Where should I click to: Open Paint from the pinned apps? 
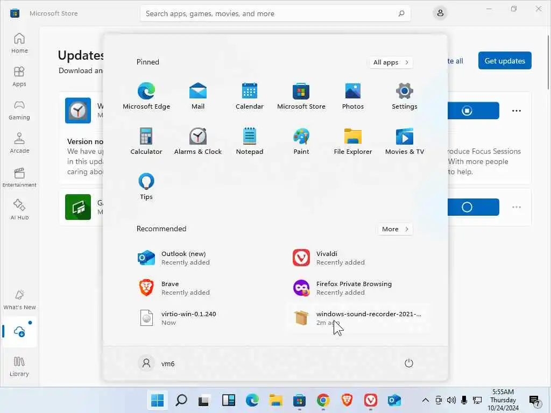click(x=301, y=141)
